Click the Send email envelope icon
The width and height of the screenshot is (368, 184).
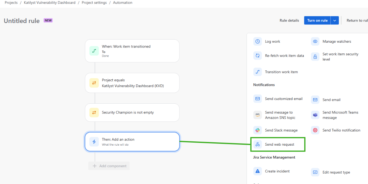pos(315,100)
